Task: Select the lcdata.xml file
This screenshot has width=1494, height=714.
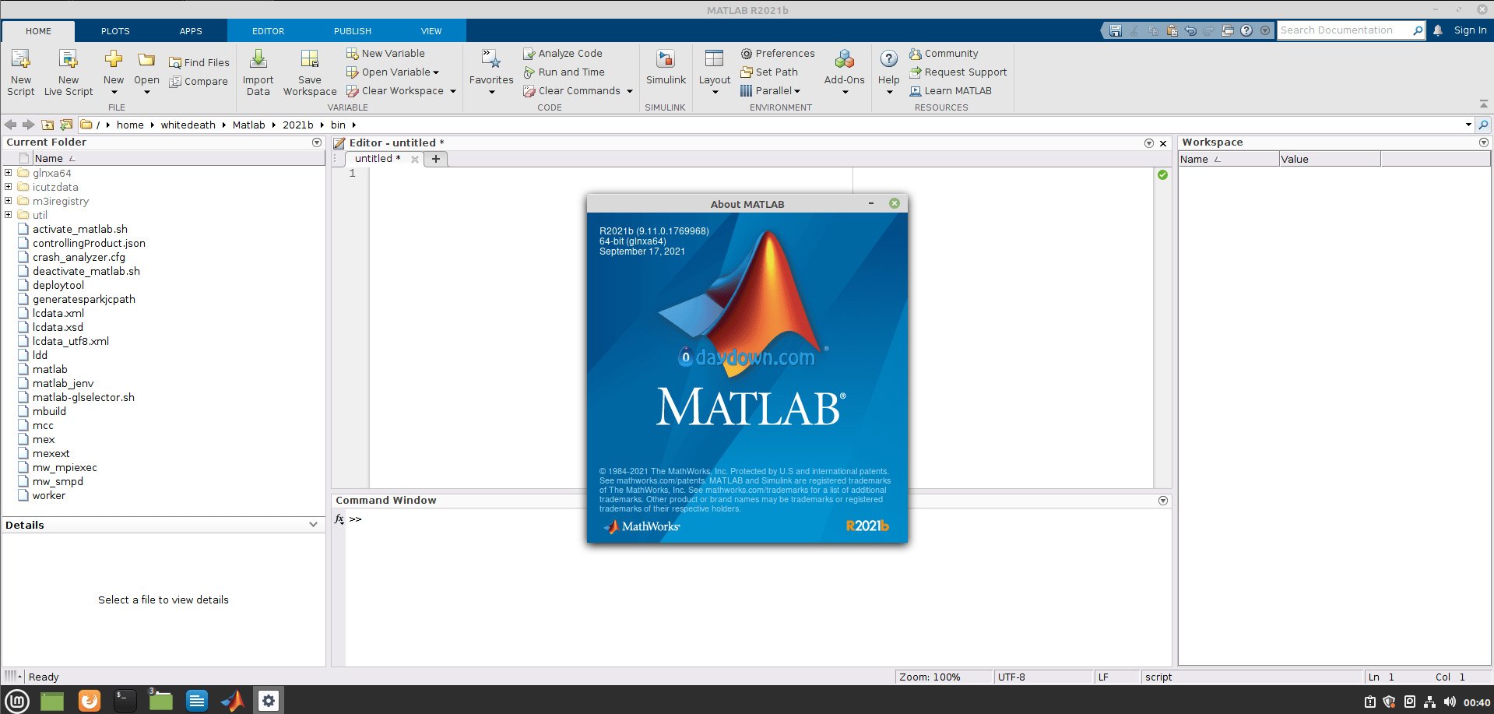Action: pyautogui.click(x=58, y=313)
